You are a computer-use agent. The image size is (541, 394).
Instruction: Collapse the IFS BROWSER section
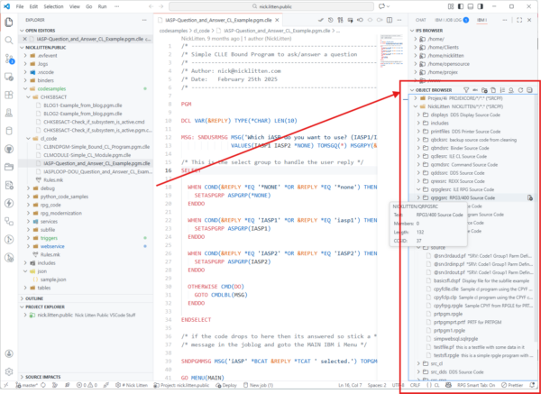tap(428, 31)
